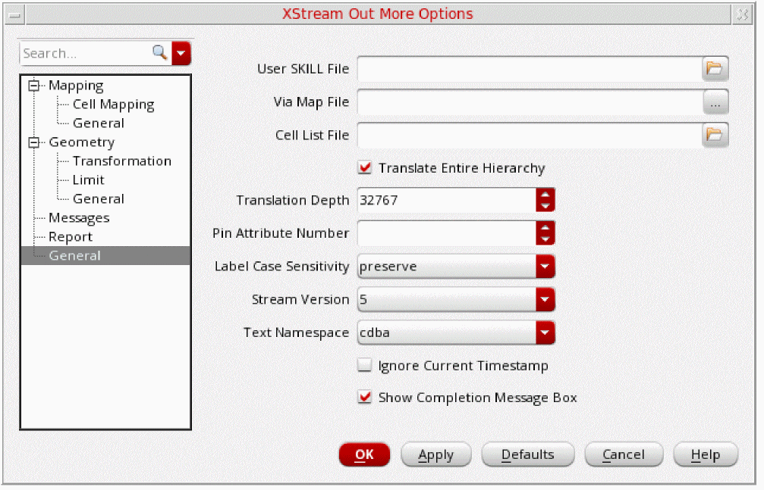
Task: Expand Text Namespace dropdown
Action: tap(545, 332)
